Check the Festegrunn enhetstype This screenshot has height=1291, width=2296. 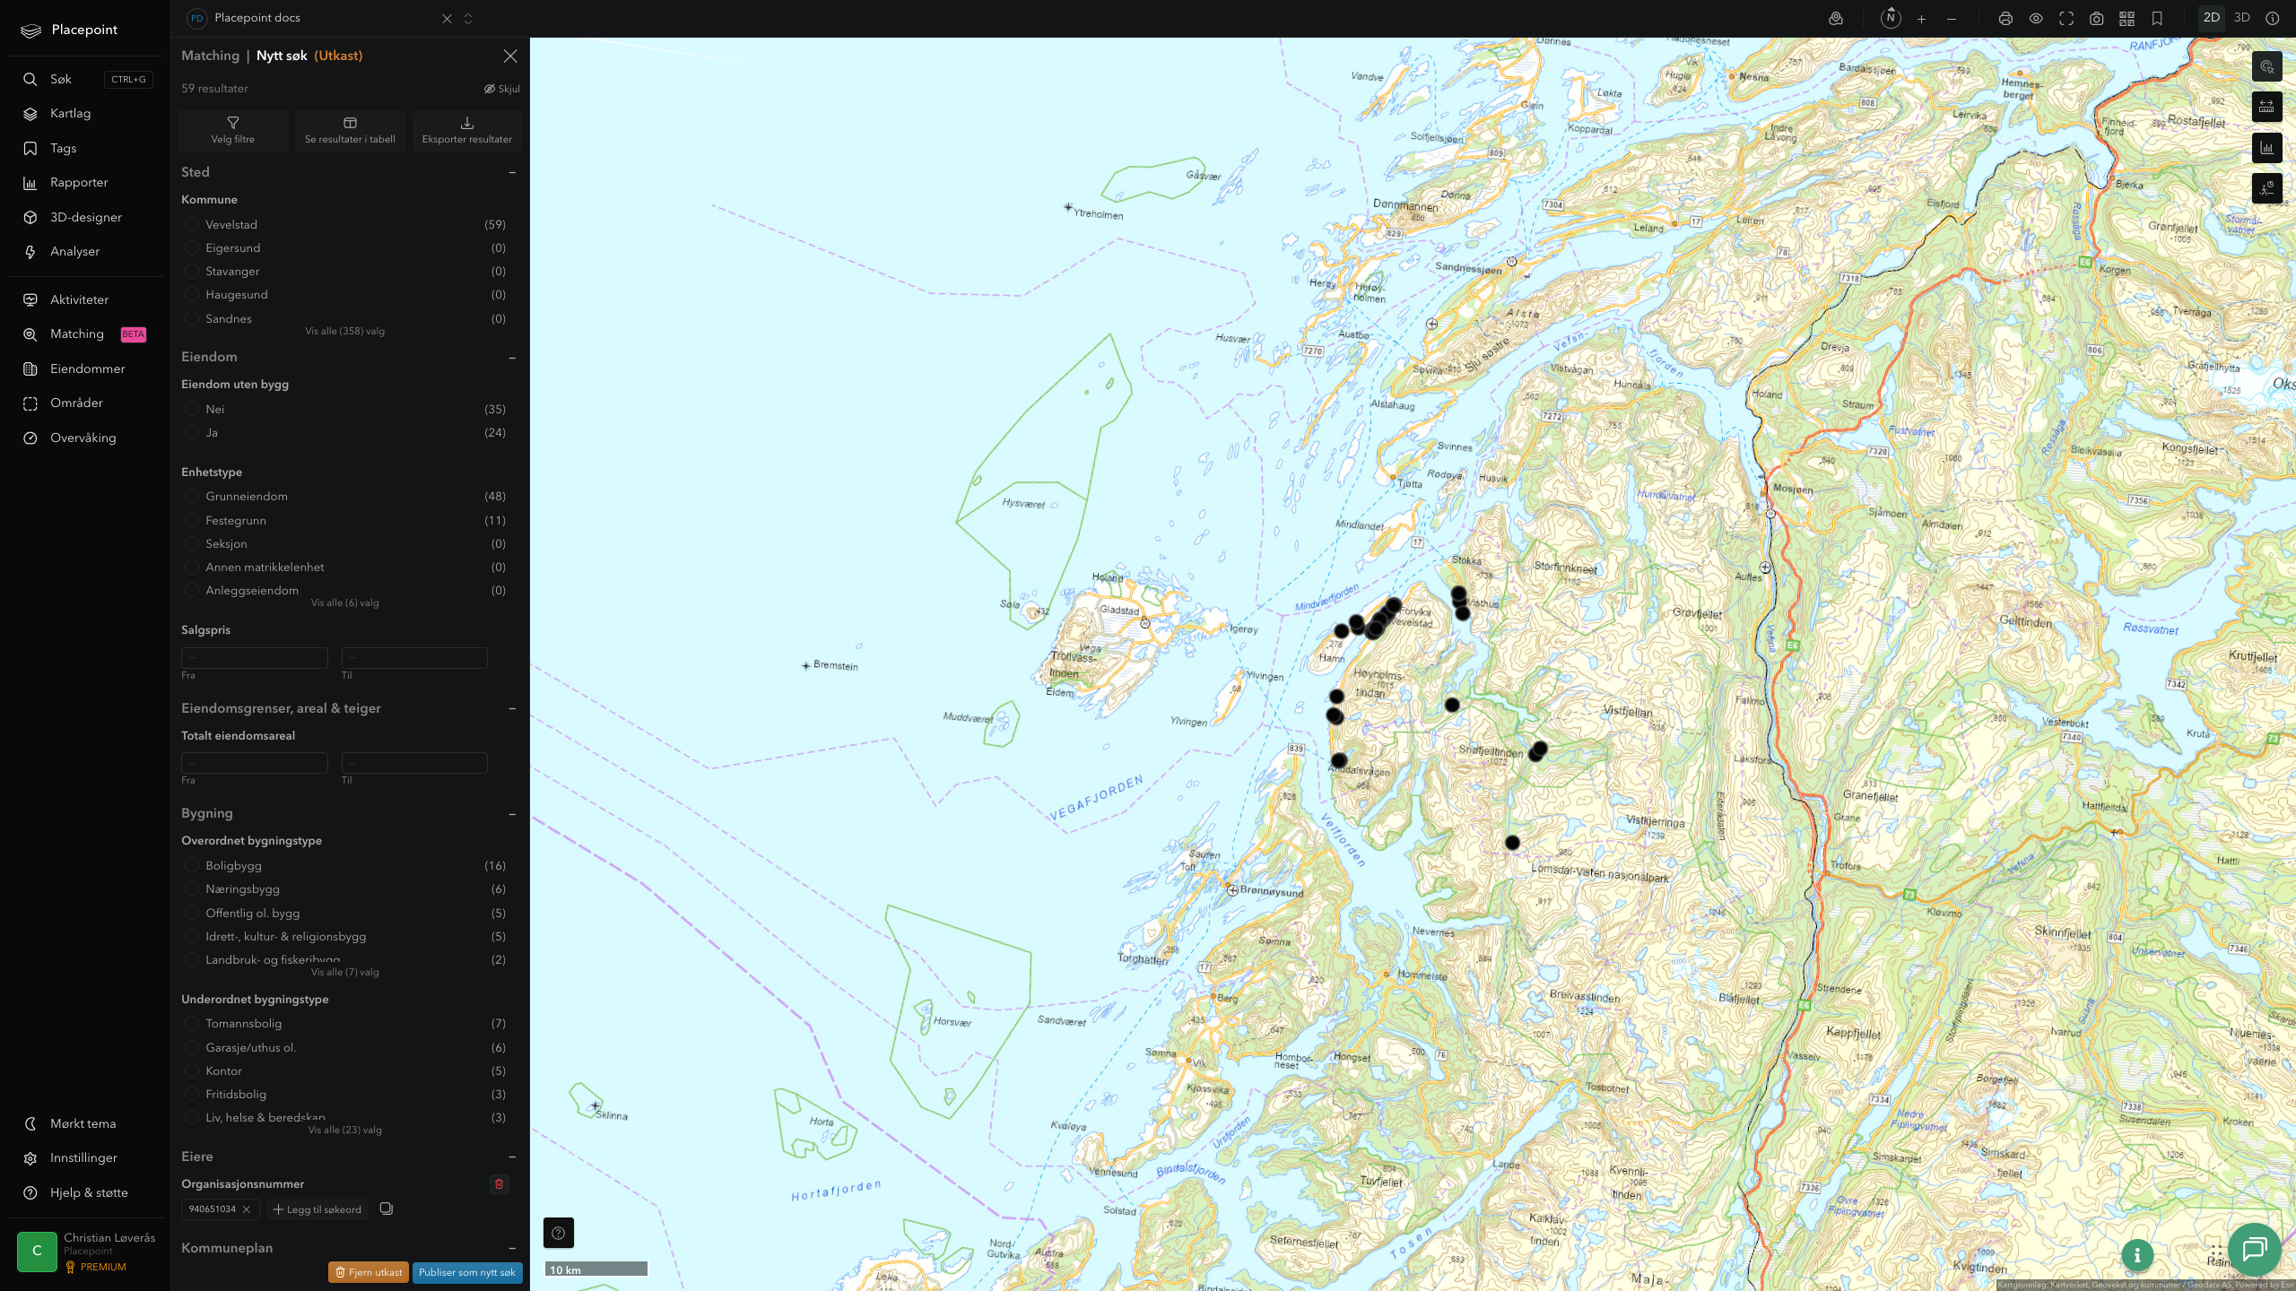click(x=192, y=521)
